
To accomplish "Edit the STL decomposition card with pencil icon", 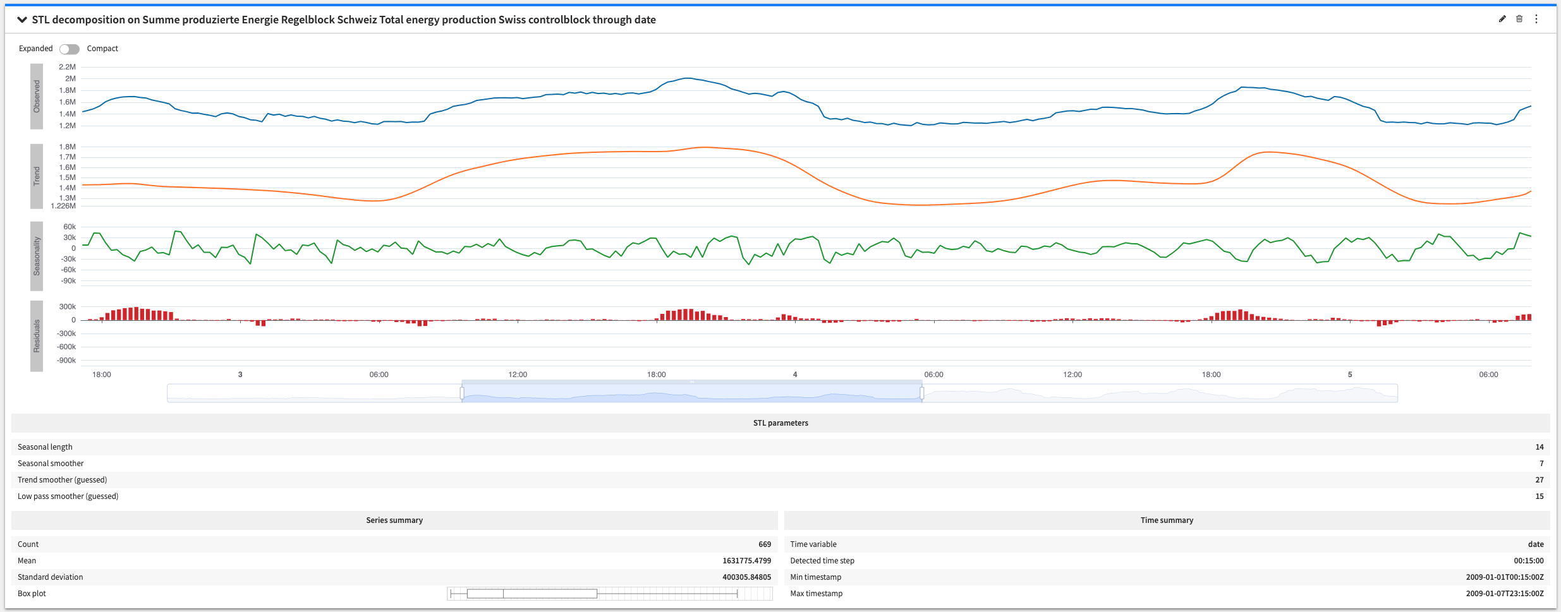I will (1502, 19).
